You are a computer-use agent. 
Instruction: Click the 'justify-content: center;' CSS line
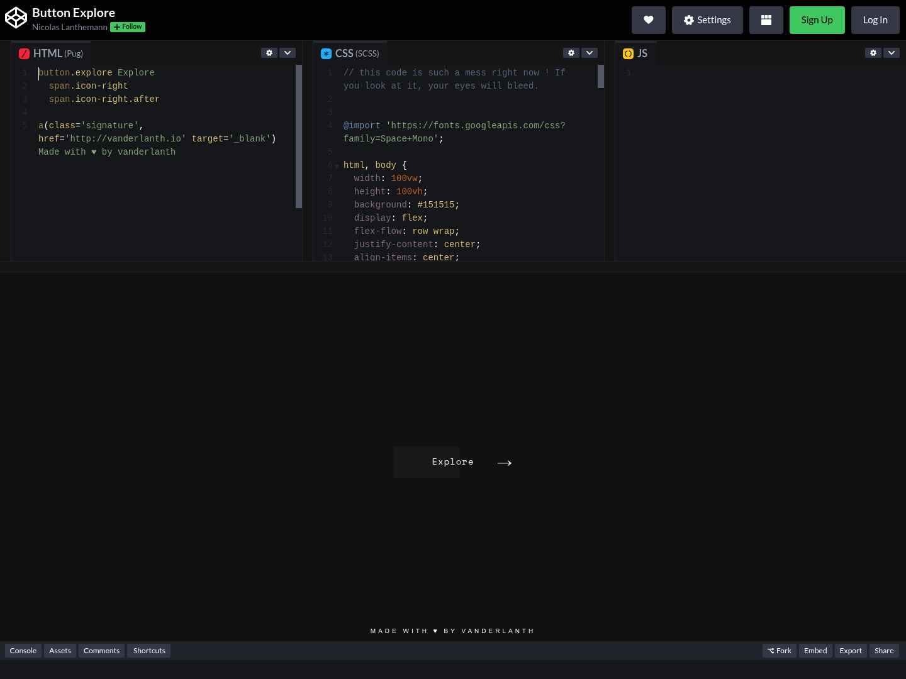pos(417,245)
